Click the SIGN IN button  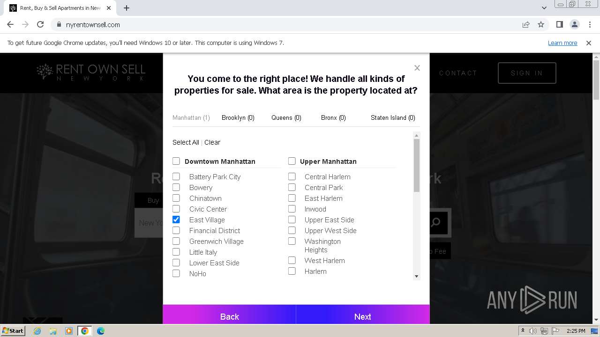pyautogui.click(x=527, y=73)
